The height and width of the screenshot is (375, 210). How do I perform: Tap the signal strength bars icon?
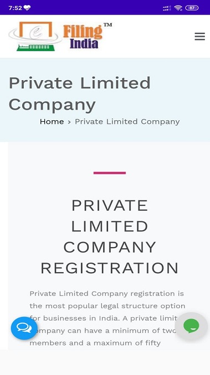point(167,8)
